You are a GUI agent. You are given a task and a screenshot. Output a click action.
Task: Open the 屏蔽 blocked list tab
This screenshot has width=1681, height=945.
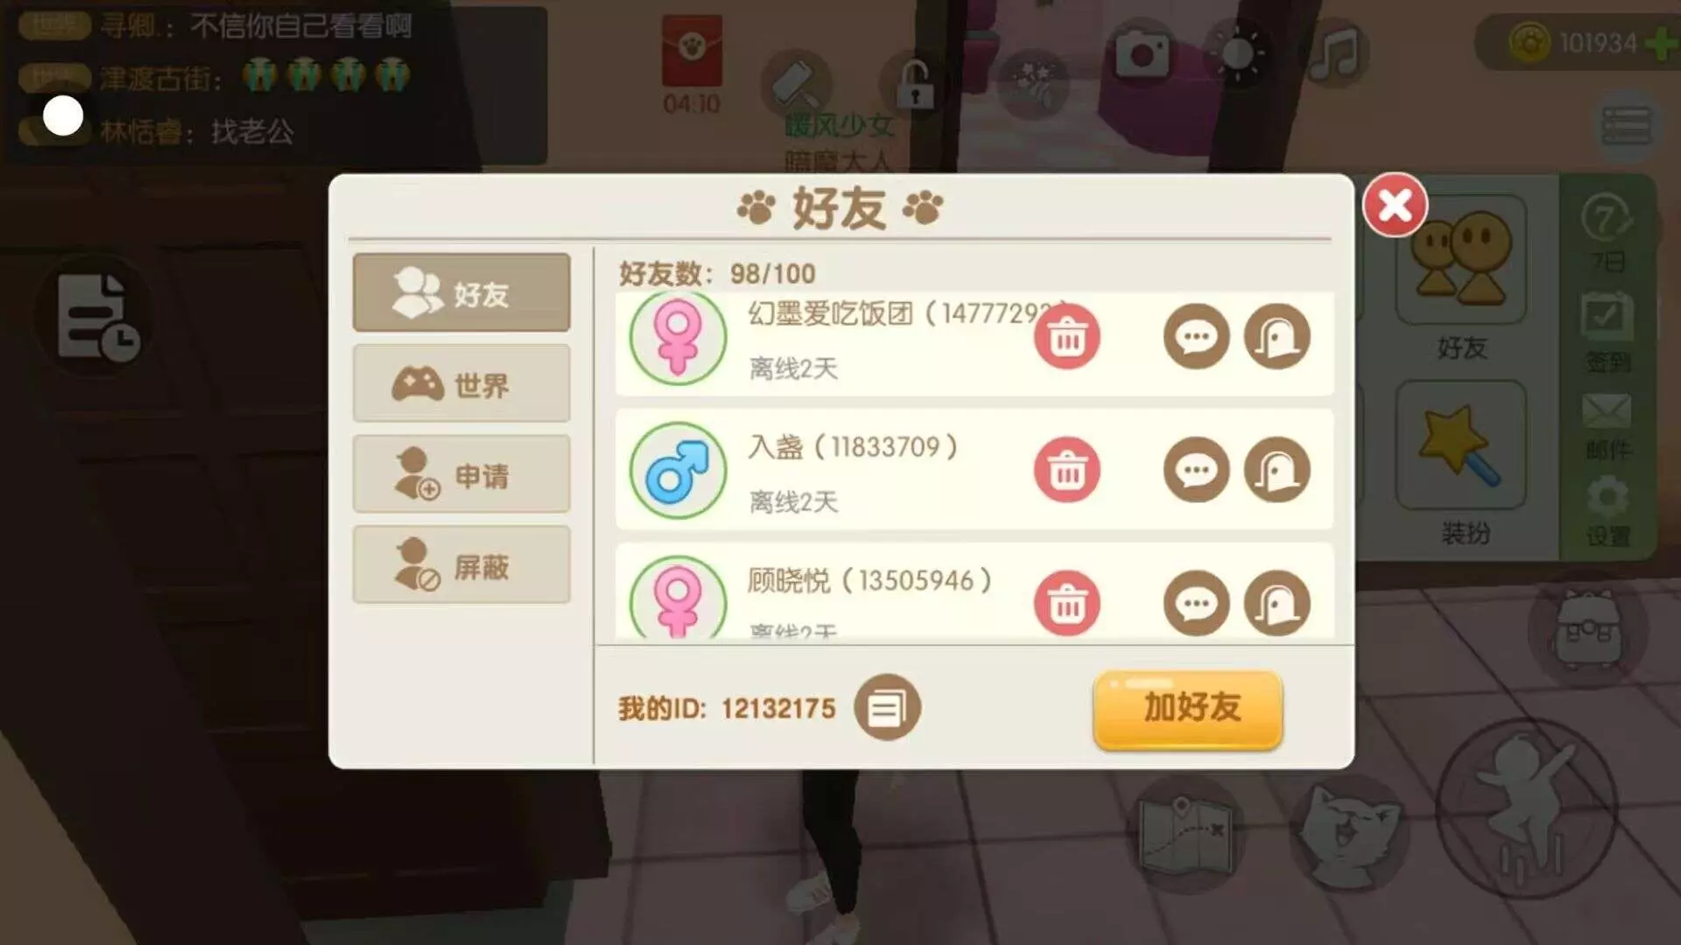coord(461,565)
